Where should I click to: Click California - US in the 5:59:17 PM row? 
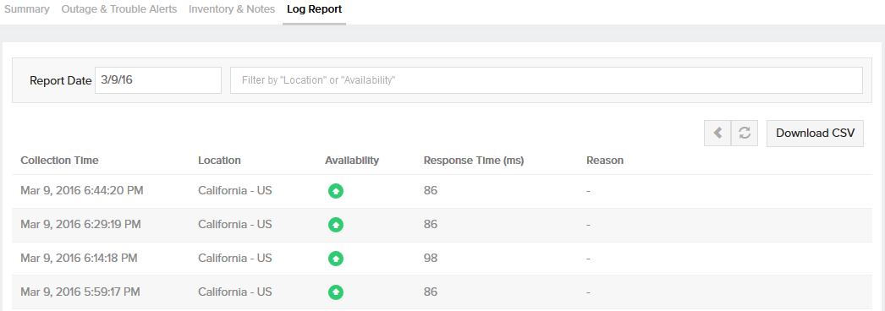235,292
